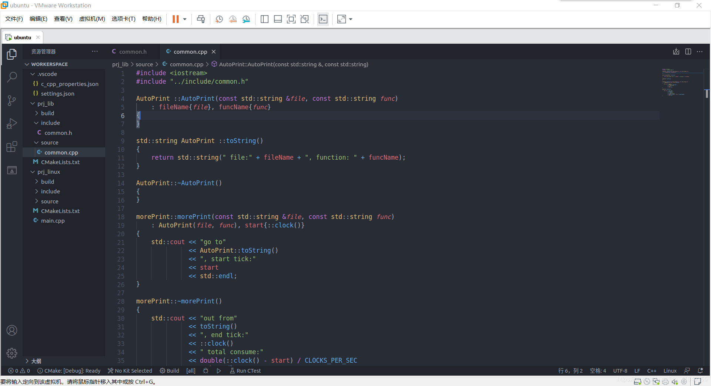Click the launch play icon in status bar
This screenshot has height=386, width=711.
coord(219,371)
